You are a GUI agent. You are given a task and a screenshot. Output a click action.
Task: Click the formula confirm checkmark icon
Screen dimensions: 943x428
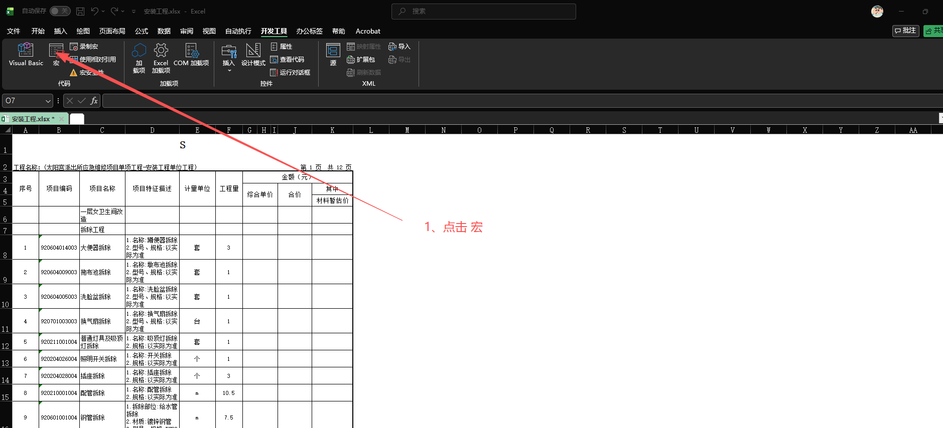point(82,101)
